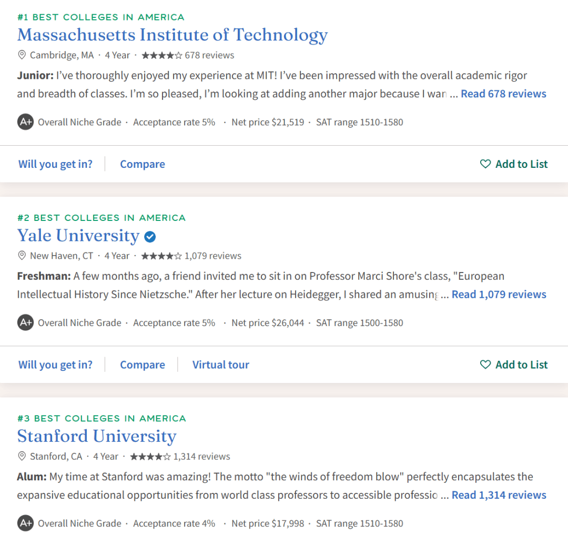Click 'Will you get in?' for MIT
This screenshot has width=568, height=545.
pyautogui.click(x=55, y=164)
